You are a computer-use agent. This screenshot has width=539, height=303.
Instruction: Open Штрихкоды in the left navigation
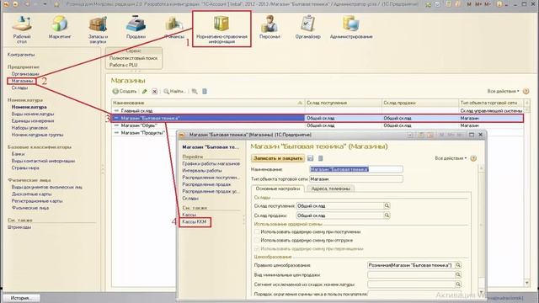(x=19, y=227)
